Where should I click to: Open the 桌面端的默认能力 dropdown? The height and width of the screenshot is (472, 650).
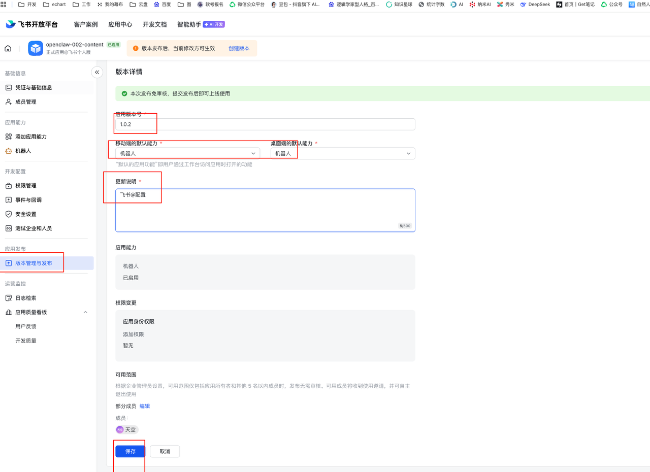pyautogui.click(x=342, y=153)
